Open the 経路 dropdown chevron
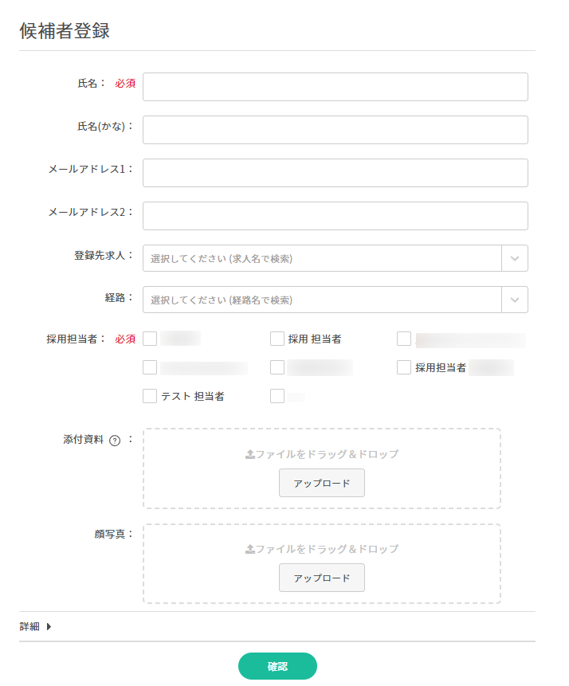 tap(515, 300)
